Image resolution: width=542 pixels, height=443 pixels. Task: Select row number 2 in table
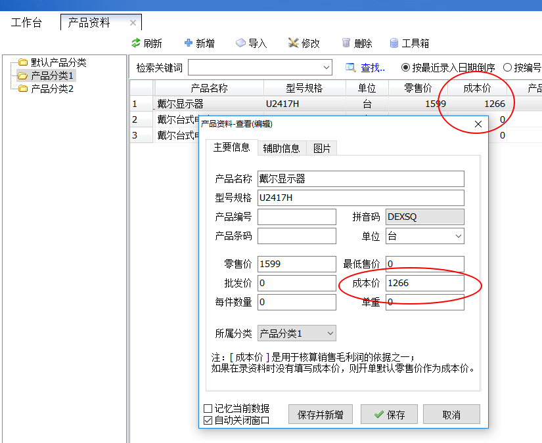click(x=141, y=119)
